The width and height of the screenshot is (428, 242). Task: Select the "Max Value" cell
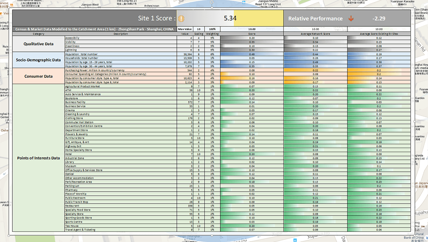coord(185,29)
